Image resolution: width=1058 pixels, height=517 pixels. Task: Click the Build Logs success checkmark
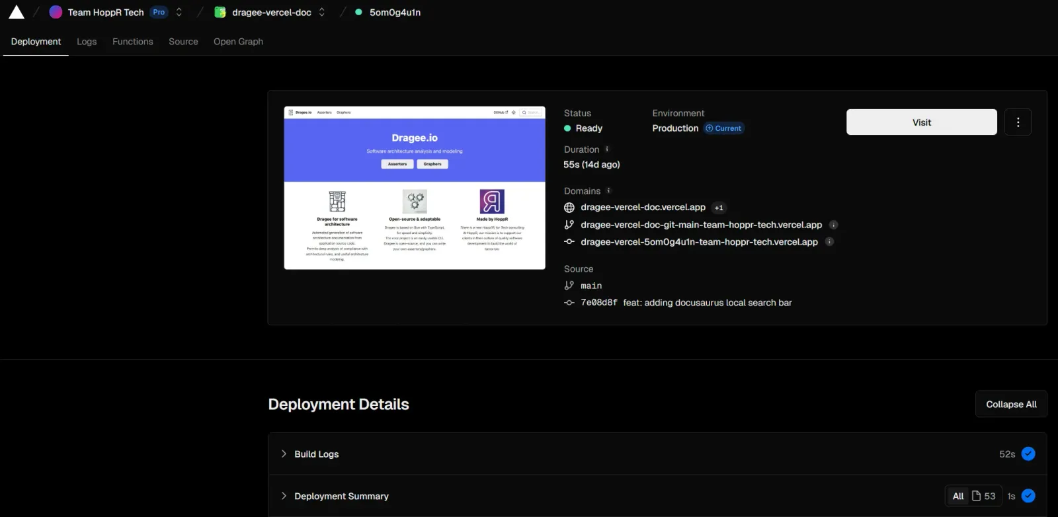click(x=1028, y=454)
